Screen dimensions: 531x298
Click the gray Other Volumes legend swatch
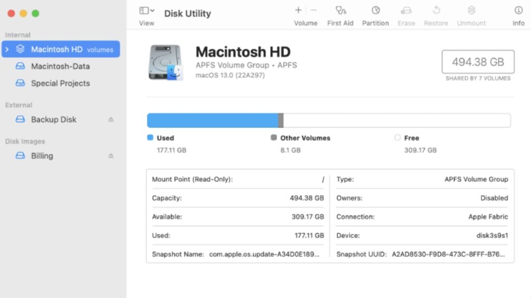274,137
